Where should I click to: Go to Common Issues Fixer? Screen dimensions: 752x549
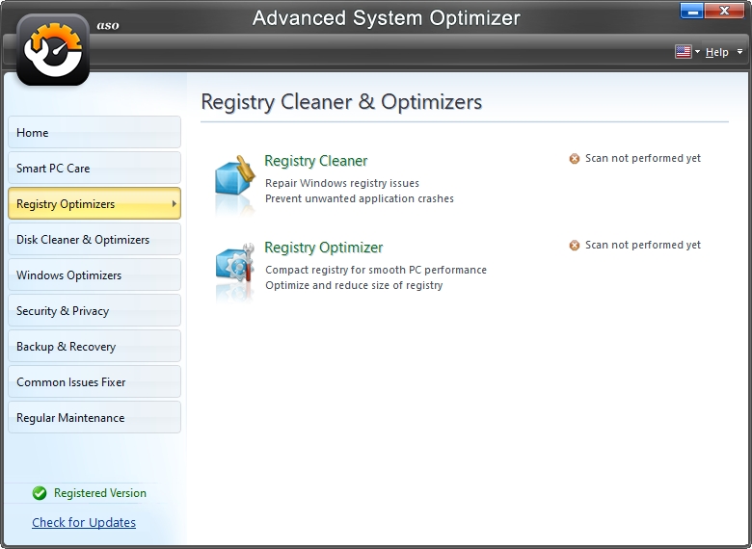pos(94,381)
